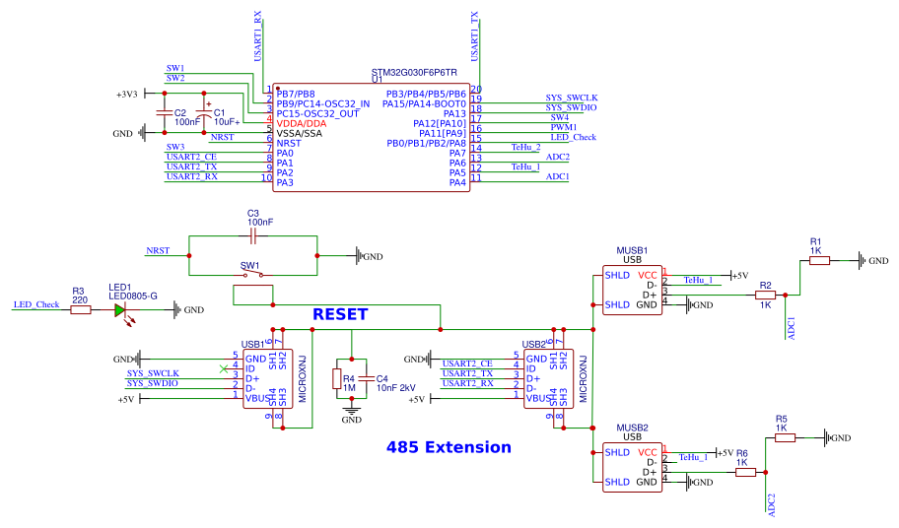Click the USB2 MICROXNJ connector block
The height and width of the screenshot is (528, 899).
pyautogui.click(x=549, y=379)
